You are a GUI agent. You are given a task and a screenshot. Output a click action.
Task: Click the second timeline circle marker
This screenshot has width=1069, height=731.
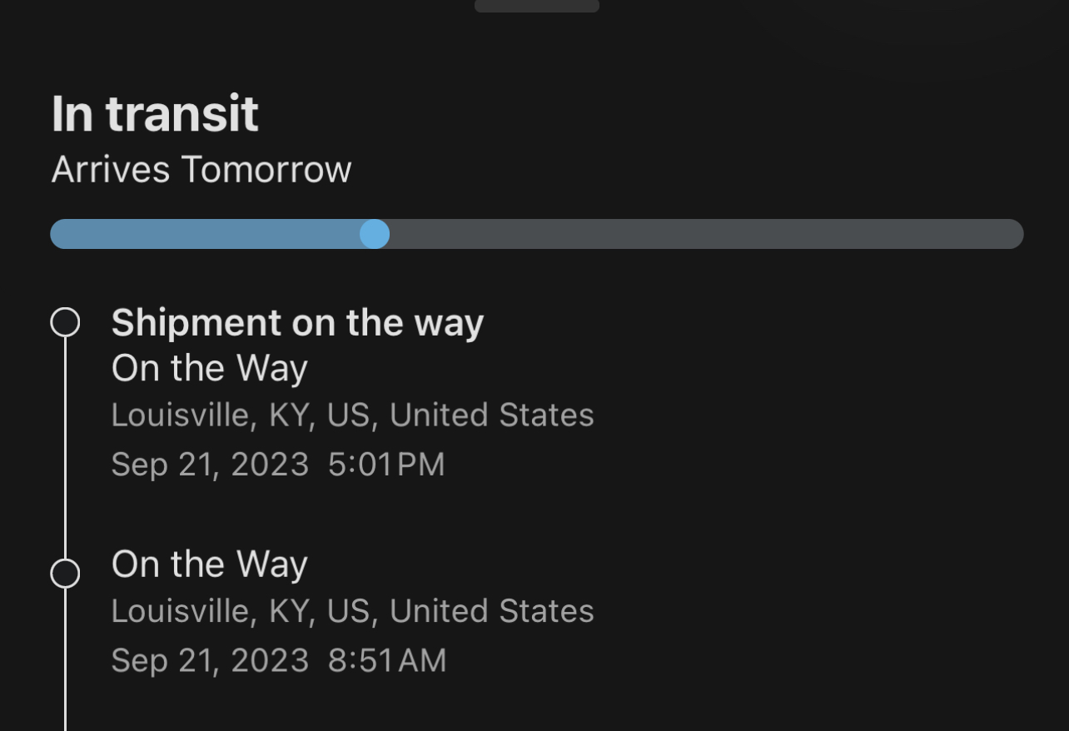[x=65, y=573]
